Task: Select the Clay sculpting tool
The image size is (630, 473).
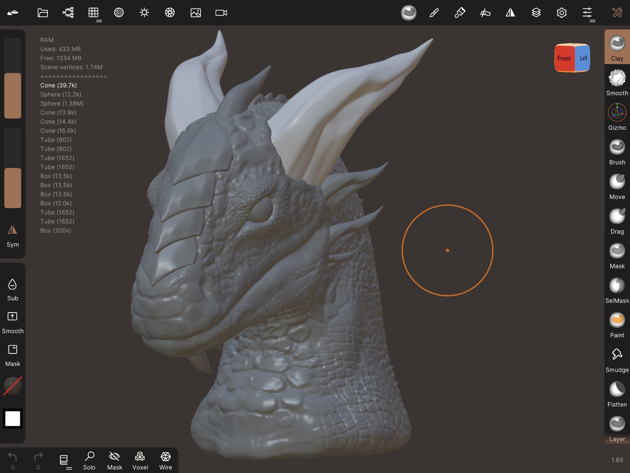Action: (x=617, y=48)
